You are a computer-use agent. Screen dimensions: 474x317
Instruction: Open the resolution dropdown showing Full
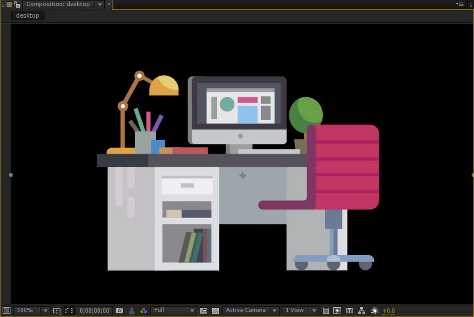click(x=173, y=310)
